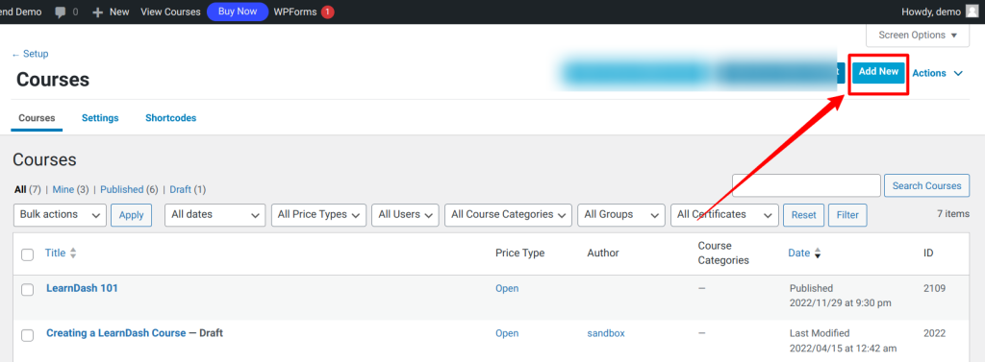Open the All dates dropdown
Image resolution: width=985 pixels, height=362 pixels.
[215, 214]
